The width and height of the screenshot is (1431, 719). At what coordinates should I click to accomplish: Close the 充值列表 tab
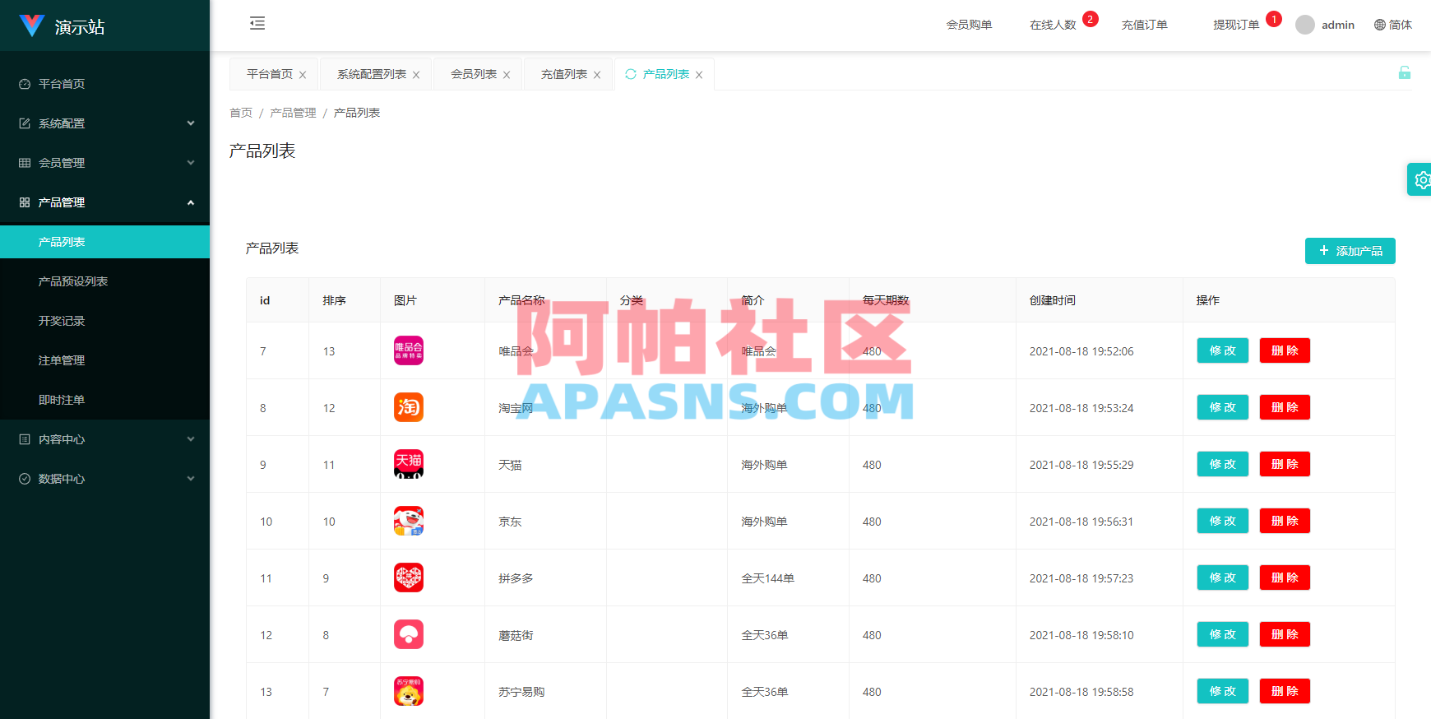(597, 75)
